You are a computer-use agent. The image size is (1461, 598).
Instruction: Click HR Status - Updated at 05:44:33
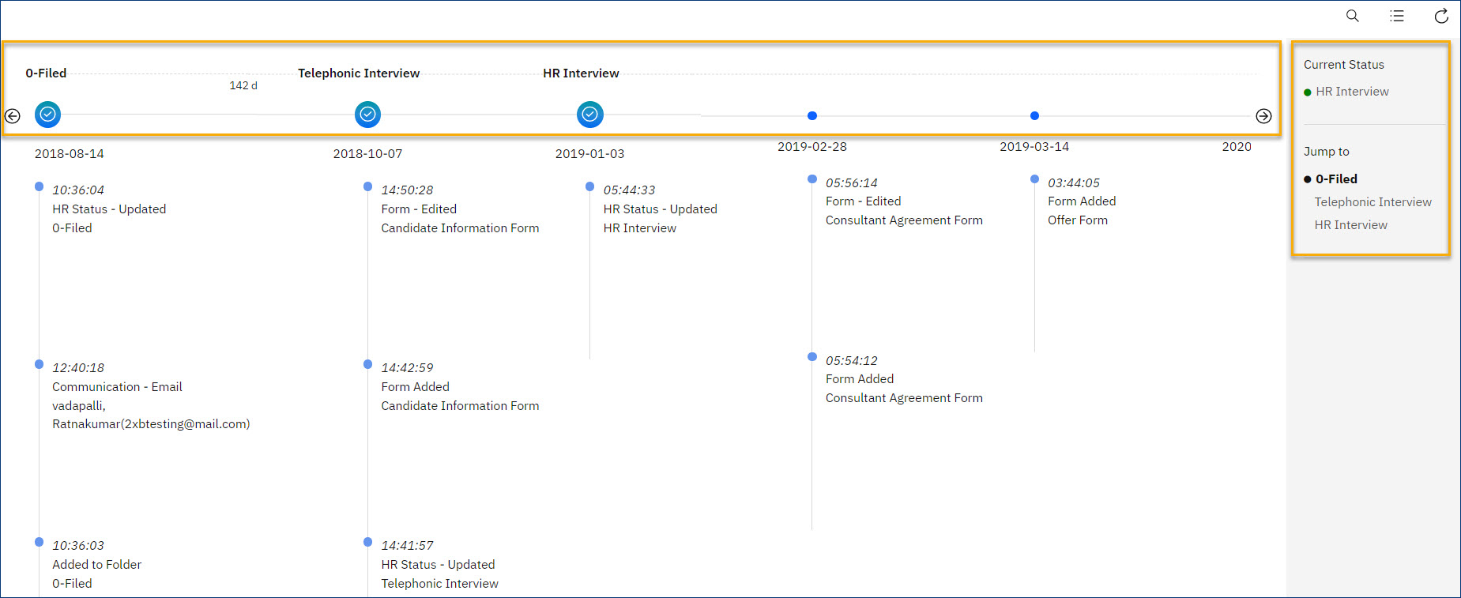pos(660,209)
